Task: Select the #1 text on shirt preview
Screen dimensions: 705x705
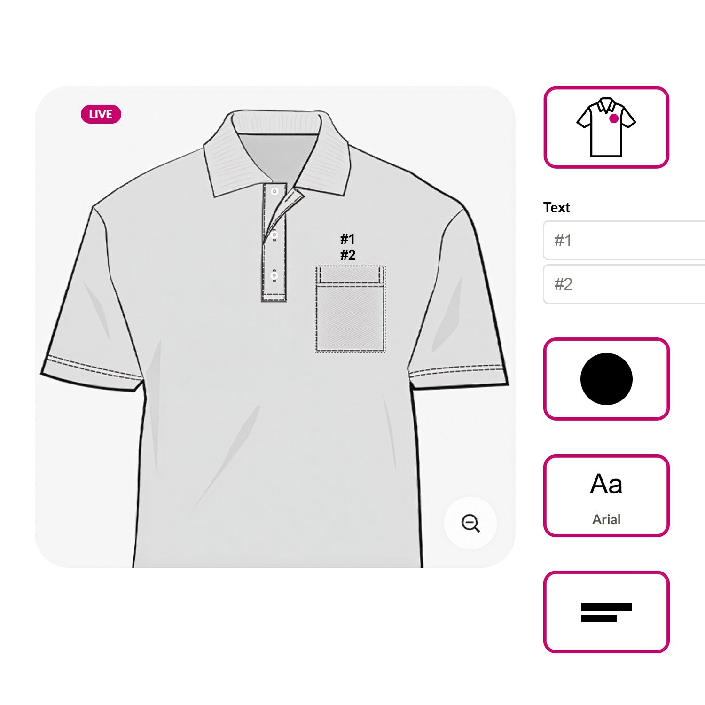Action: coord(348,239)
